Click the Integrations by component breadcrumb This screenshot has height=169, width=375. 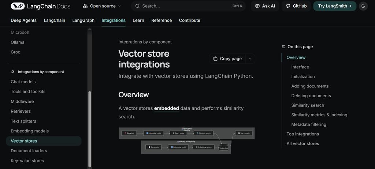point(145,42)
